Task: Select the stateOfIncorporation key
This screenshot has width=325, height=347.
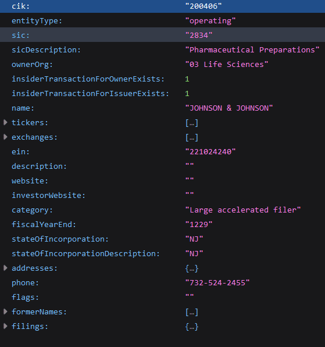Action: [60, 239]
